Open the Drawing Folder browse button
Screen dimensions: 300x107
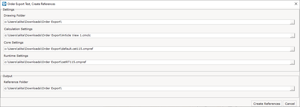point(292,22)
